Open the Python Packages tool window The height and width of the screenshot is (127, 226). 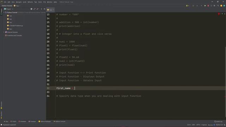click(45, 121)
